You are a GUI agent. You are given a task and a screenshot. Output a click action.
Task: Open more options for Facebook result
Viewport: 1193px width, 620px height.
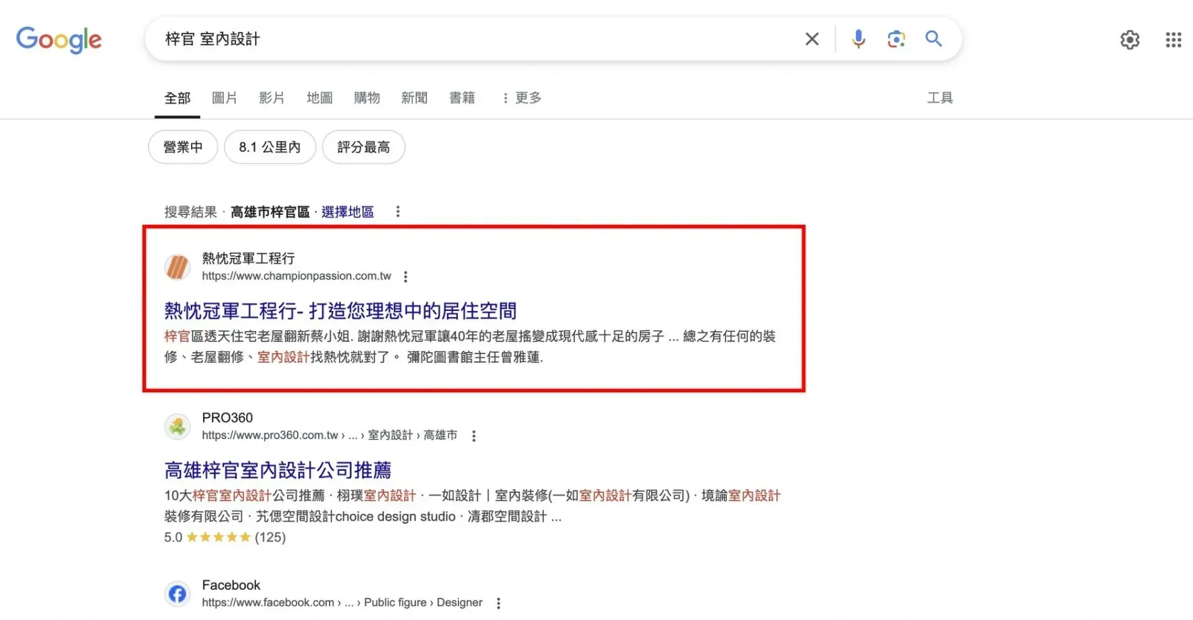click(498, 603)
